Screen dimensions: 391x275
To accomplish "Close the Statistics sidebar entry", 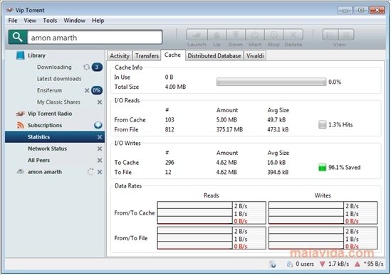I will pos(100,137).
